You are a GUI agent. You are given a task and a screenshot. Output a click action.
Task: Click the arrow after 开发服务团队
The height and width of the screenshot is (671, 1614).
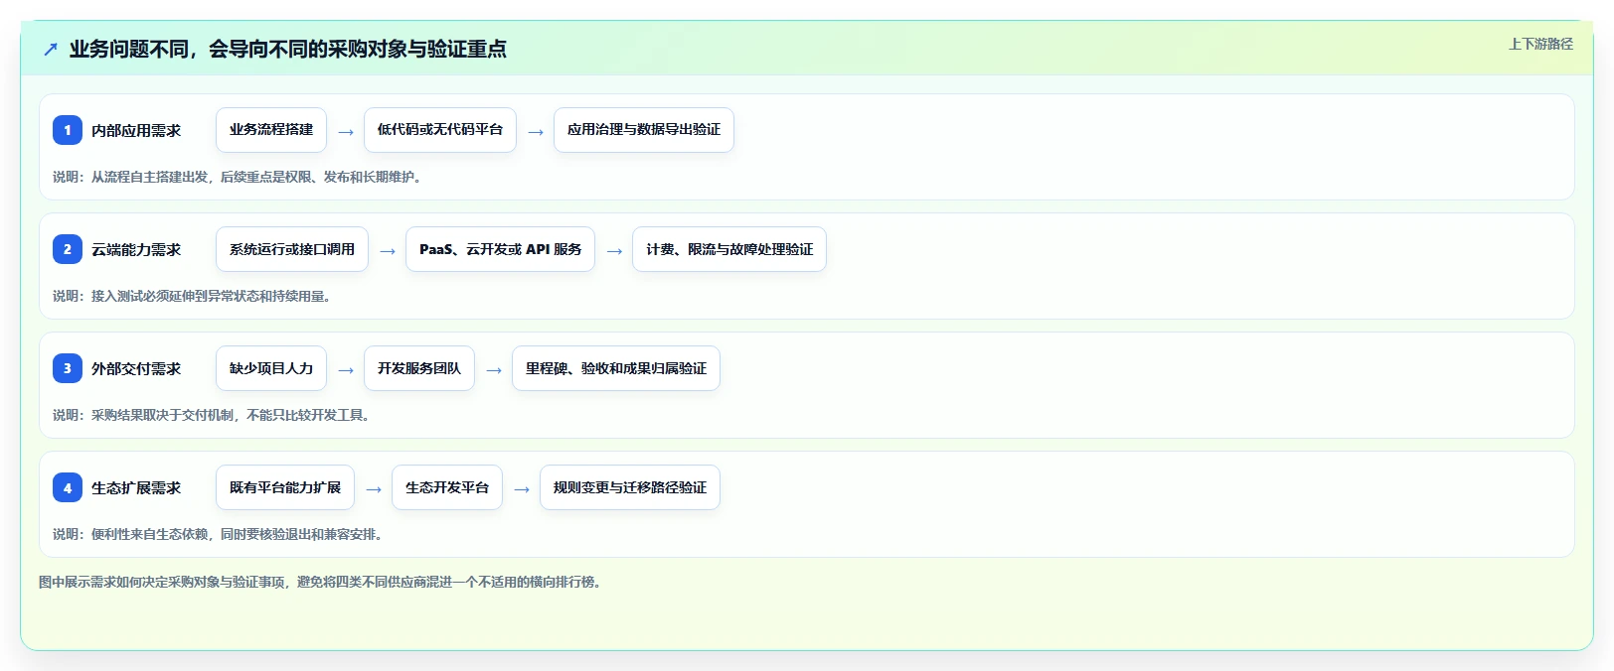494,369
